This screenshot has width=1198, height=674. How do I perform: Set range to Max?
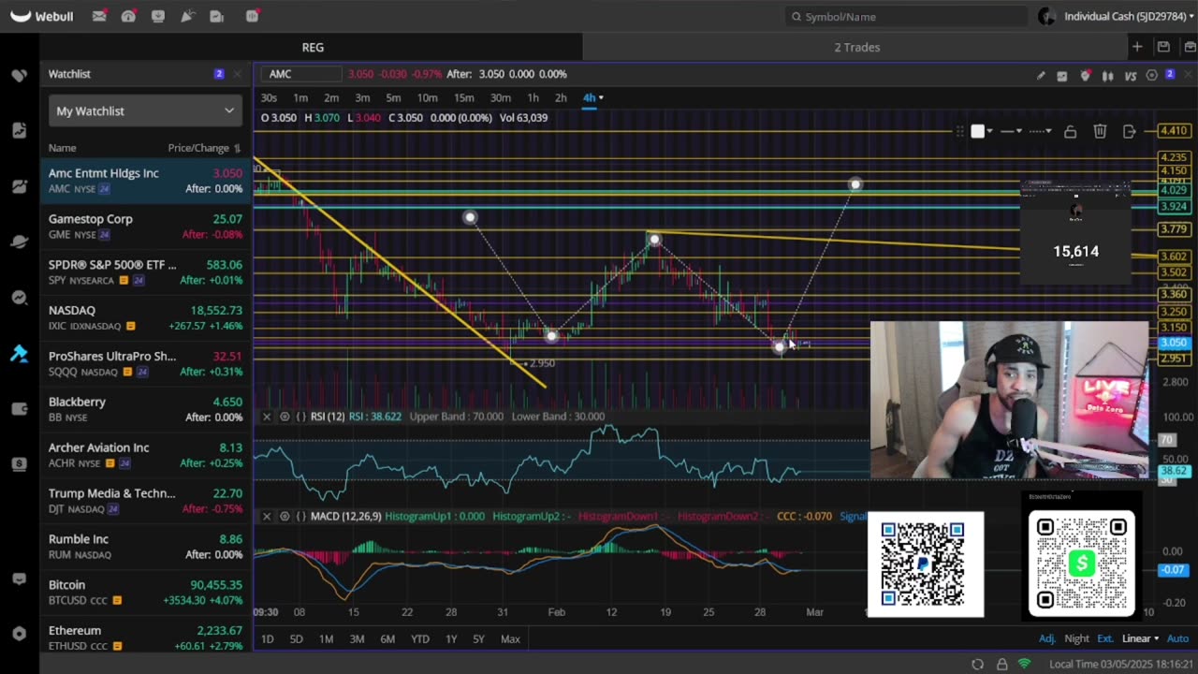(x=510, y=638)
